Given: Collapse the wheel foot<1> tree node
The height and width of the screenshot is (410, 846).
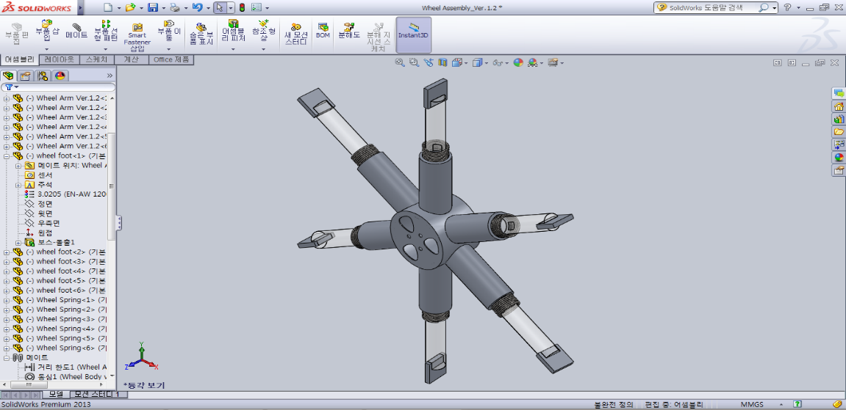Looking at the screenshot, I should pyautogui.click(x=7, y=156).
